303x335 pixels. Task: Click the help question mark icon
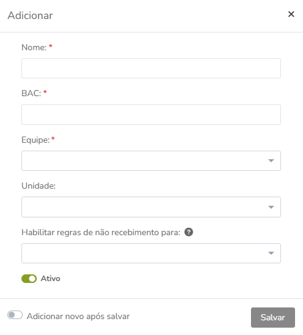point(189,232)
